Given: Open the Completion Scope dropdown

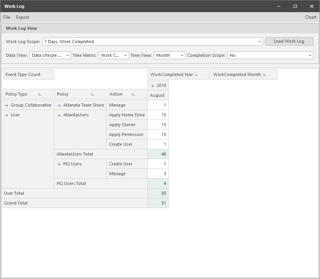Looking at the screenshot, I should click(310, 56).
